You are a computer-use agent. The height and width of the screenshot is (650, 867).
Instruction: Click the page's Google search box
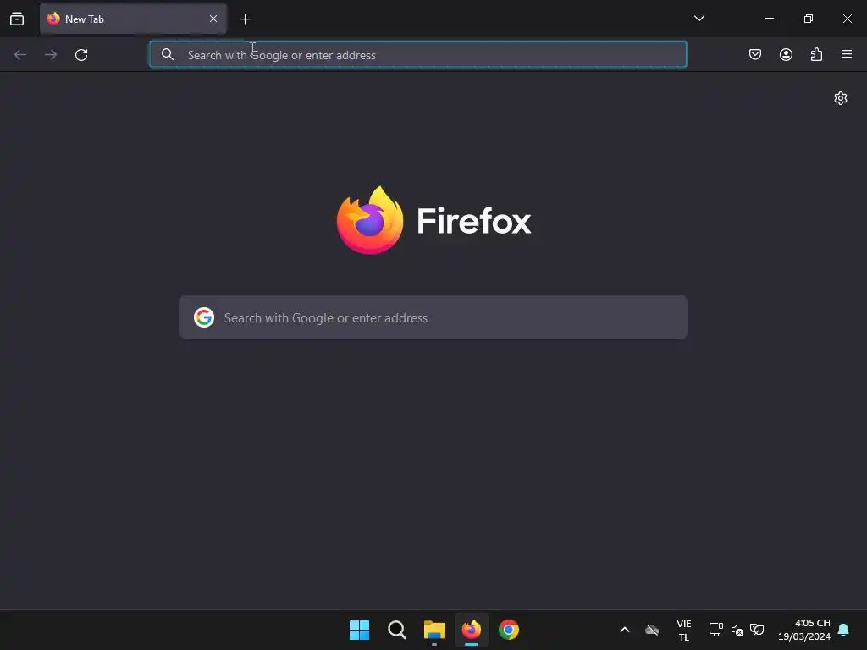tap(433, 317)
